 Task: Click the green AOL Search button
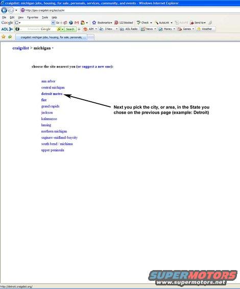(70, 29)
